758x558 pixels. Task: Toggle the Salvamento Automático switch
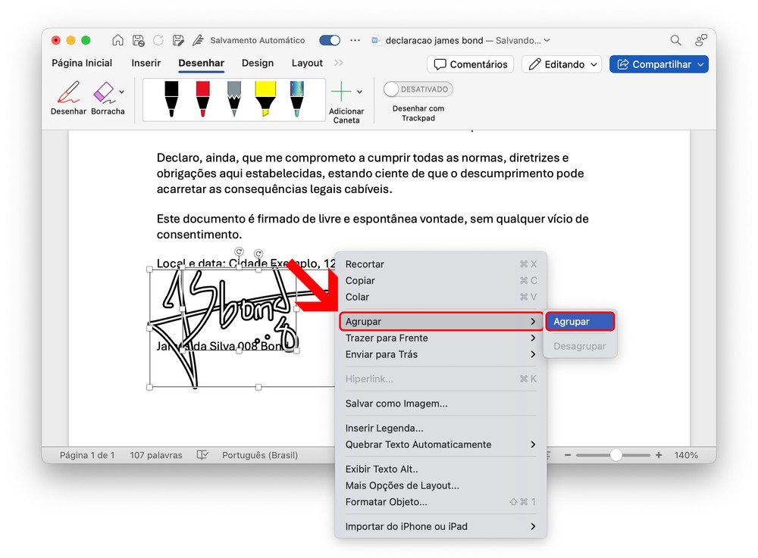(330, 40)
